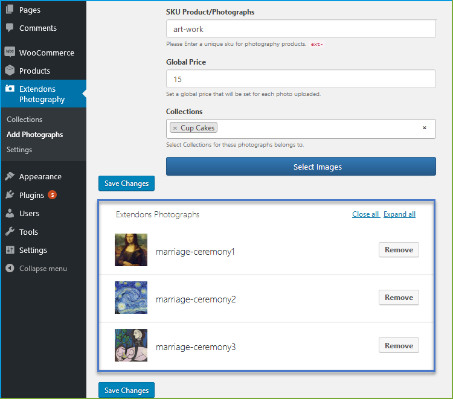Collapse the sidebar menu
Viewport: 453px width, 399px height.
coord(36,269)
